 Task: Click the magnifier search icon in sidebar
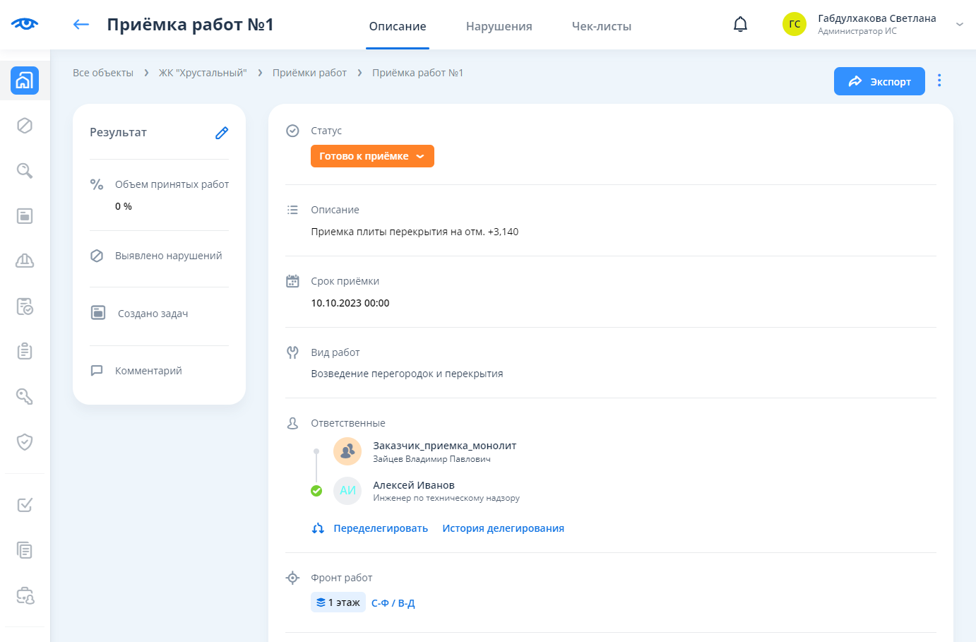click(x=25, y=171)
